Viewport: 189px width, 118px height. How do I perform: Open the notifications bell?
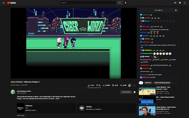(185, 3)
